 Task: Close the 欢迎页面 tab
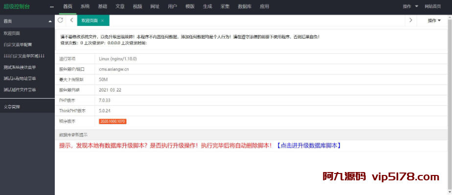pos(102,21)
